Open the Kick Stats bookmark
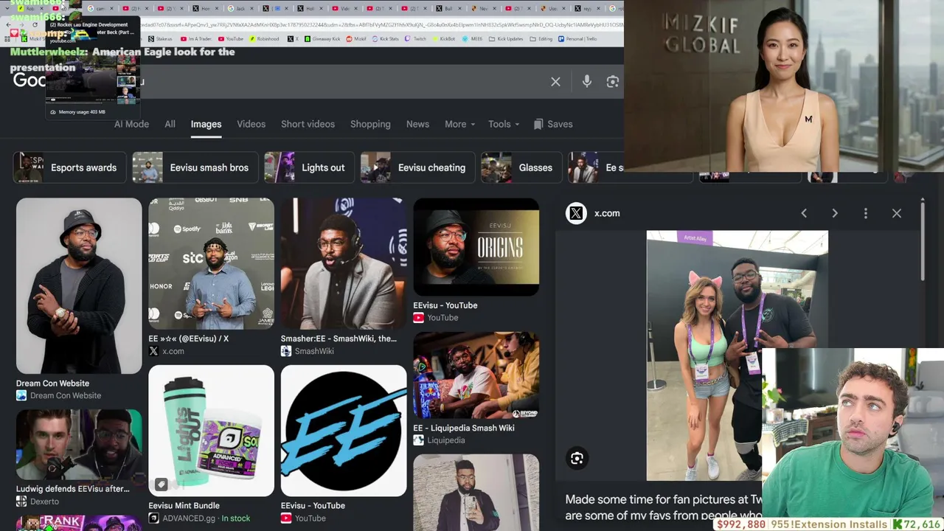Viewport: 944px width, 531px height. click(x=386, y=39)
